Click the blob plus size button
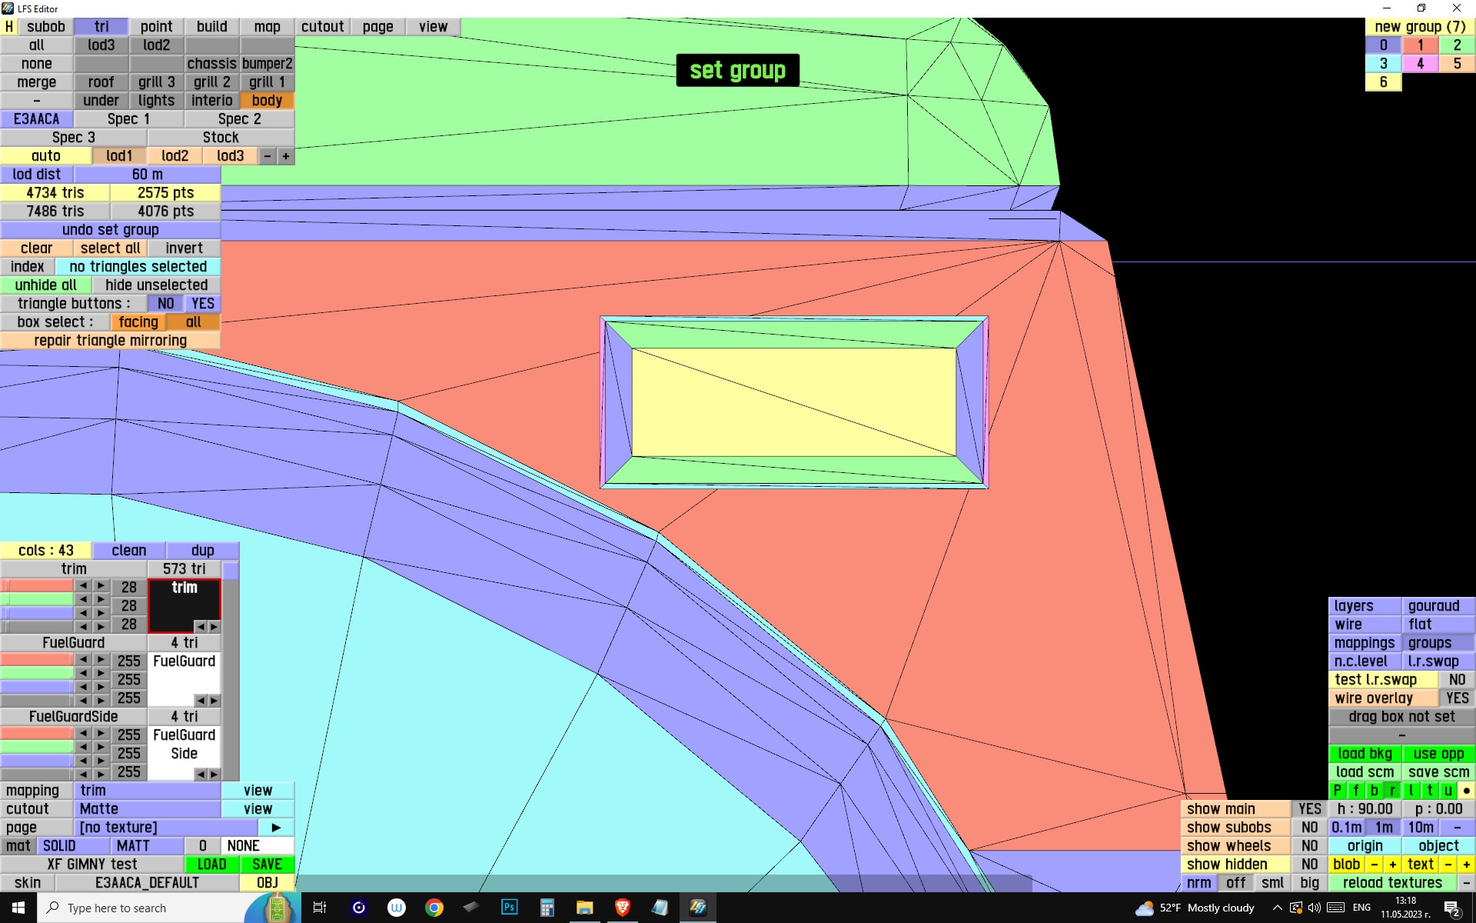The width and height of the screenshot is (1476, 923). pos(1392,864)
